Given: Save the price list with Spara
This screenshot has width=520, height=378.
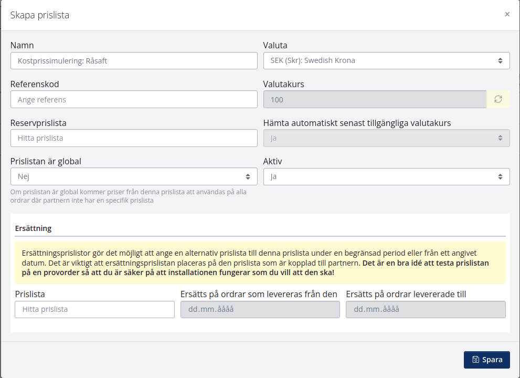Looking at the screenshot, I should 486,360.
